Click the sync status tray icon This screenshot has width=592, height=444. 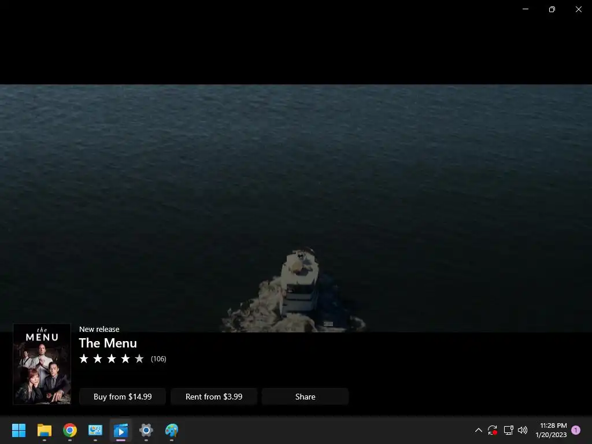493,430
